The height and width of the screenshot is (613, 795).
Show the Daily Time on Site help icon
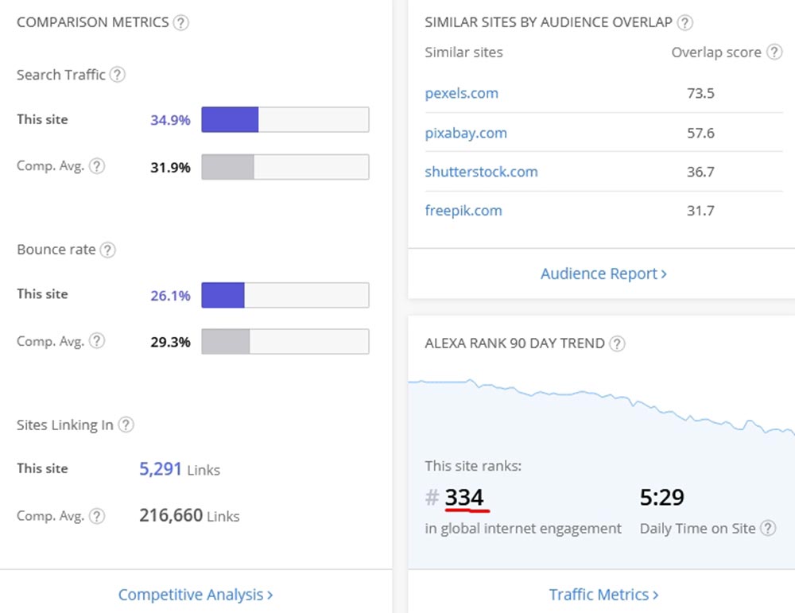click(x=768, y=529)
